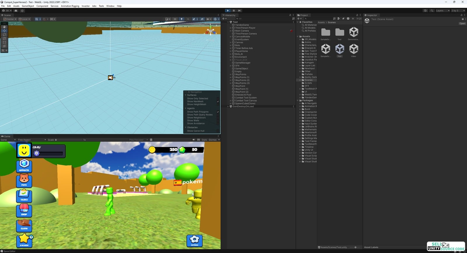The image size is (467, 253).
Task: Mute audio in Game view
Action: 194,140
